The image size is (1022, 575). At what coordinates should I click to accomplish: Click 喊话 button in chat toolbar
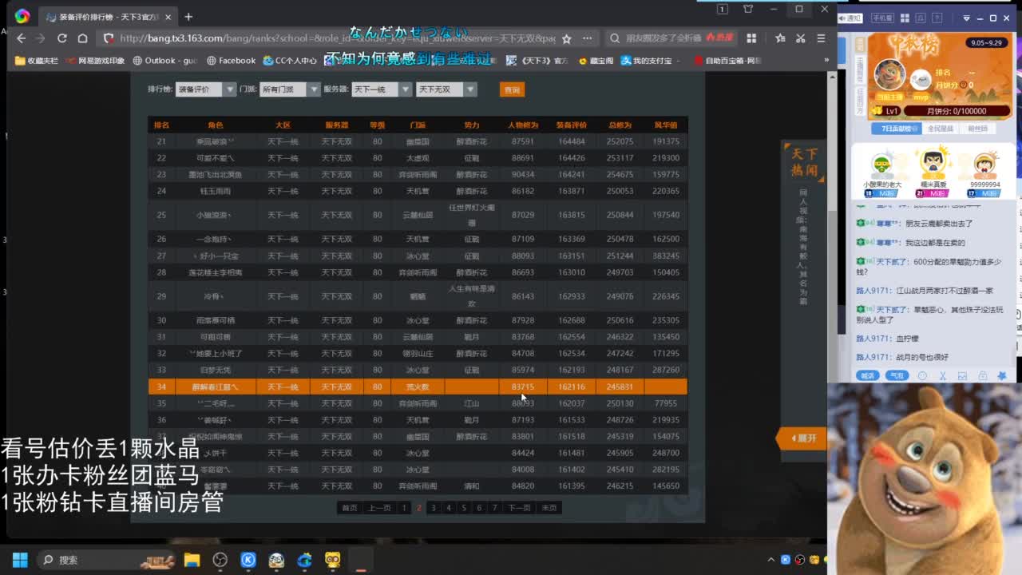click(868, 375)
